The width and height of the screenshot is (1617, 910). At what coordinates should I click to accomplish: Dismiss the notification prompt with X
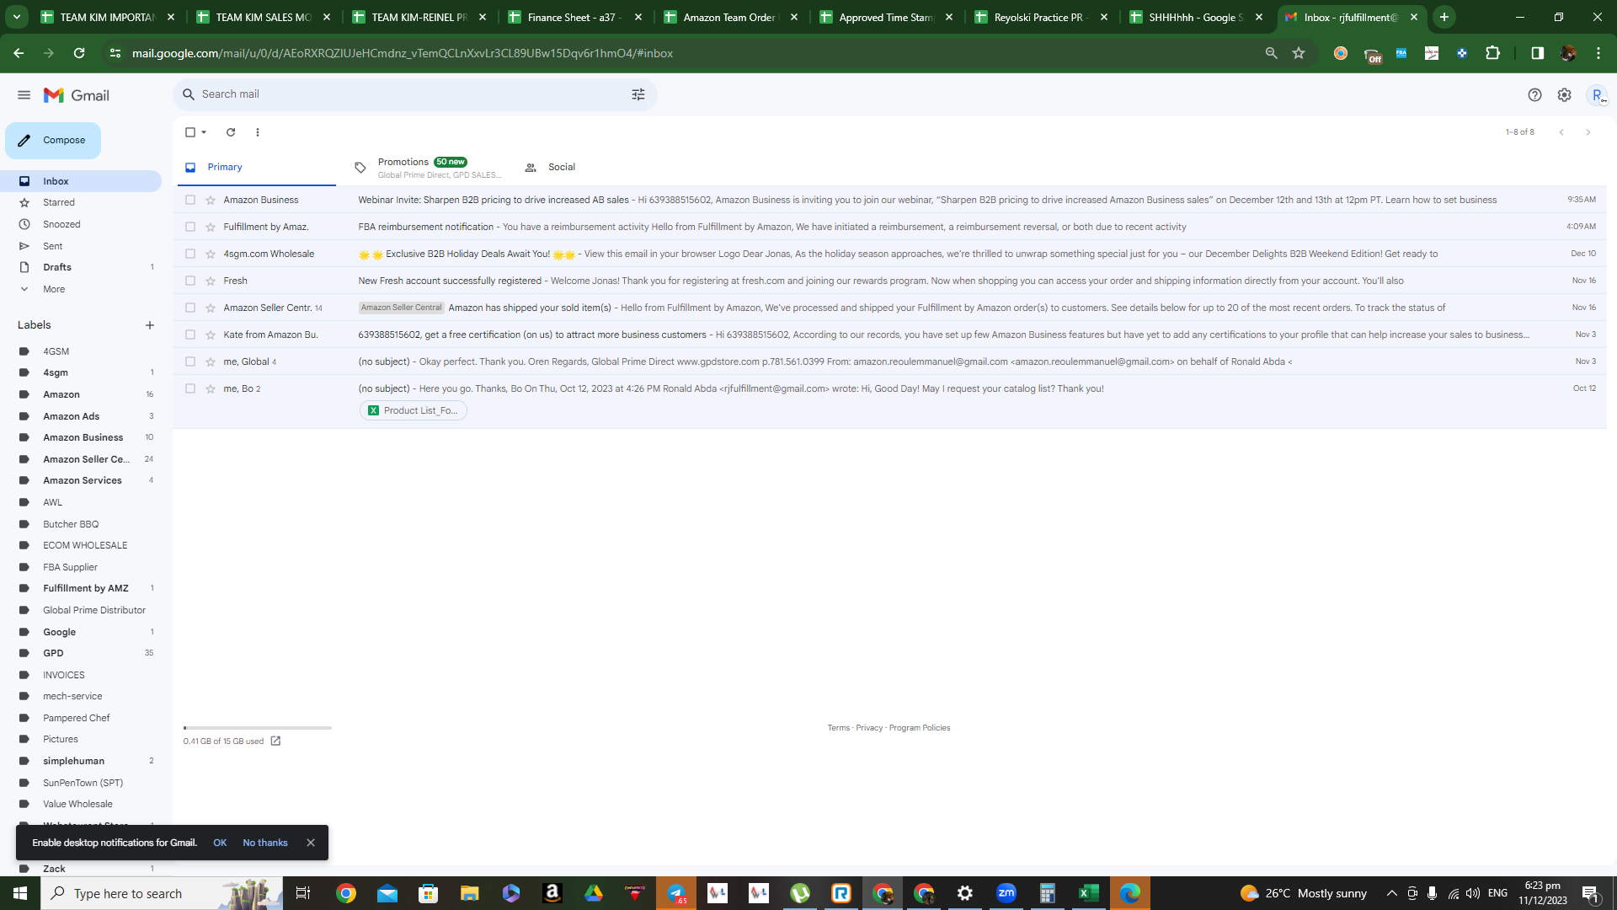[x=311, y=843]
